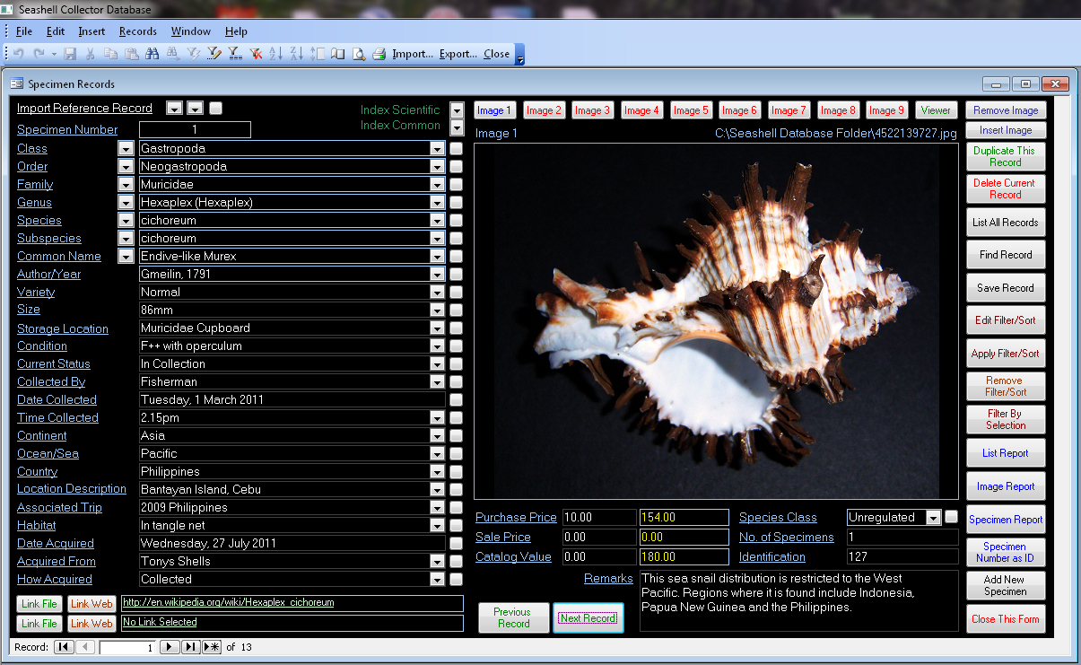This screenshot has width=1081, height=665.
Task: Click the Print icon in toolbar
Action: tap(379, 54)
